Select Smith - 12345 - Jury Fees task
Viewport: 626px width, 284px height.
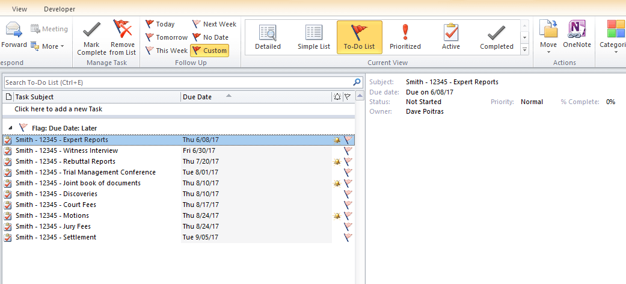(179, 226)
